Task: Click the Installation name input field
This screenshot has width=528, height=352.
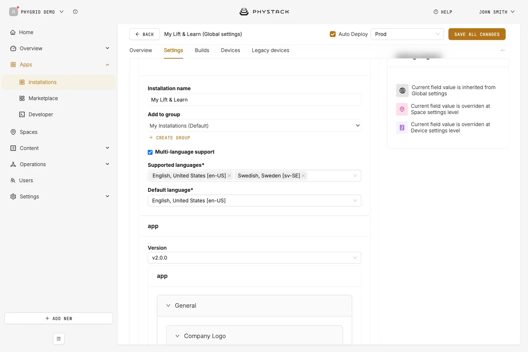Action: 254,100
